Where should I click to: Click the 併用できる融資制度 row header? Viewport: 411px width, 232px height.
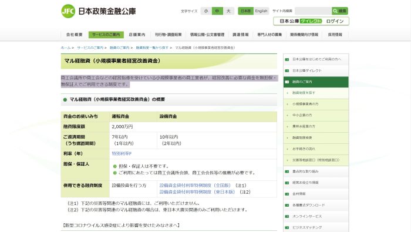click(x=83, y=186)
